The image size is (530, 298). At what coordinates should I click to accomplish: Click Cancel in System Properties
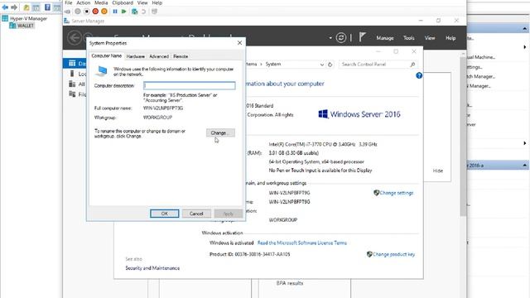[196, 214]
